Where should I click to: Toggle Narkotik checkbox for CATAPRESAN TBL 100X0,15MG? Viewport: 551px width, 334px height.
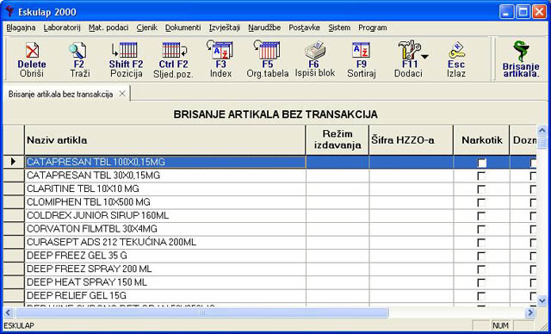click(x=481, y=163)
